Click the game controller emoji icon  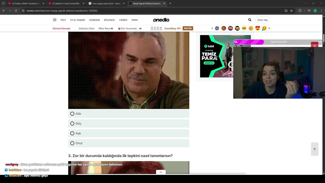pos(244,28)
